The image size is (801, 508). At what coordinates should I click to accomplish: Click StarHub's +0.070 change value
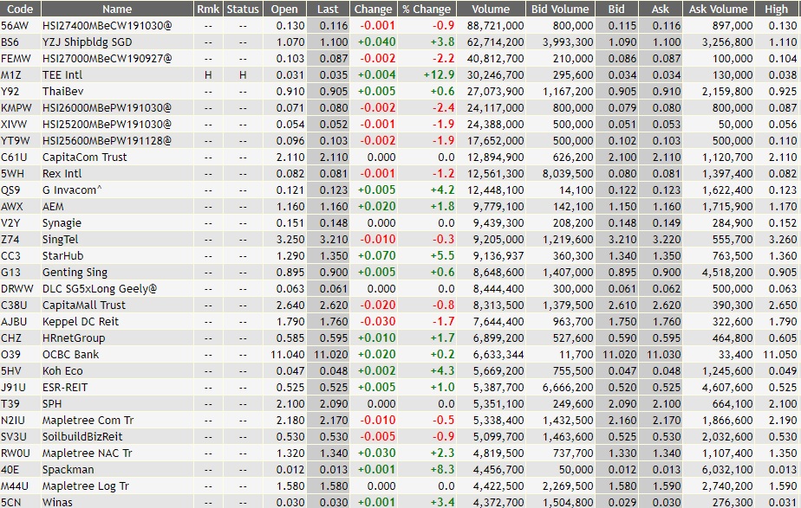(376, 255)
